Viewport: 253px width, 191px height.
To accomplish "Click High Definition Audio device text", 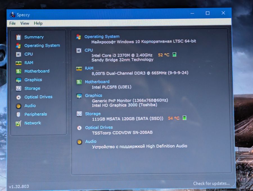I will click(x=139, y=146).
